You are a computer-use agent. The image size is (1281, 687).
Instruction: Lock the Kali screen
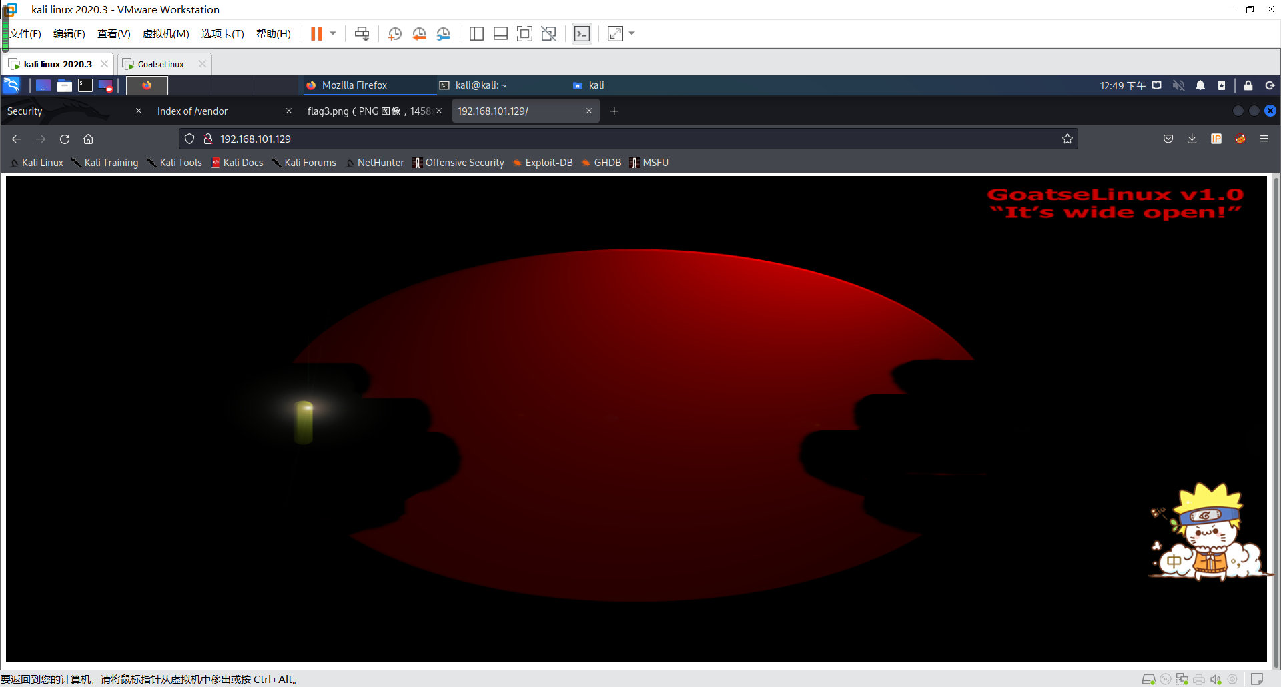pyautogui.click(x=1248, y=85)
